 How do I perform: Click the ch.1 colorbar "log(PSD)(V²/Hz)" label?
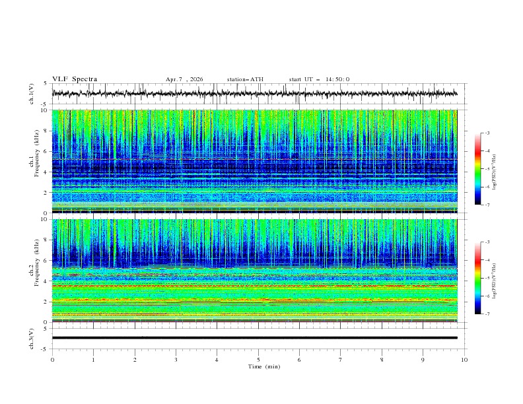pos(495,172)
